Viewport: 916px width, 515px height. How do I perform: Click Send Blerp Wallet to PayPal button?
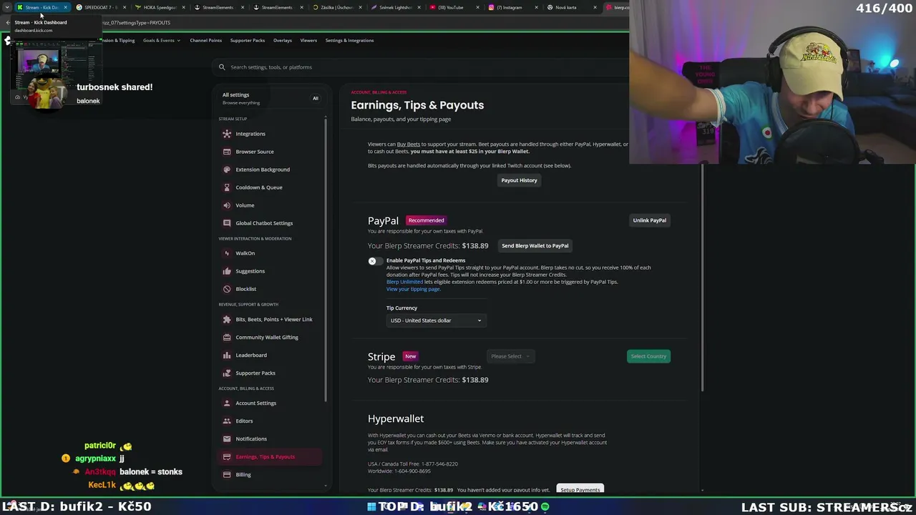click(x=535, y=246)
